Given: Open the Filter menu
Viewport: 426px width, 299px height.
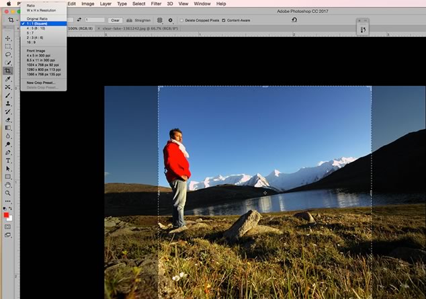Looking at the screenshot, I should pyautogui.click(x=156, y=3).
